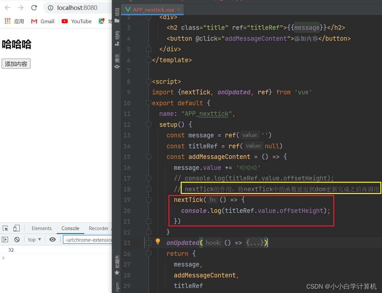Viewport: 382px width, 293px height.
Task: Reload the localhost page
Action: [x=34, y=8]
